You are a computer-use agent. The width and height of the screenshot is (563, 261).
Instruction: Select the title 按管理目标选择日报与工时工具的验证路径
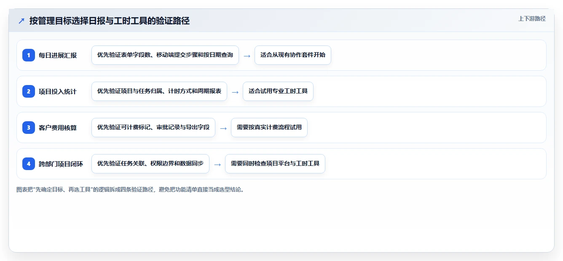pyautogui.click(x=110, y=21)
